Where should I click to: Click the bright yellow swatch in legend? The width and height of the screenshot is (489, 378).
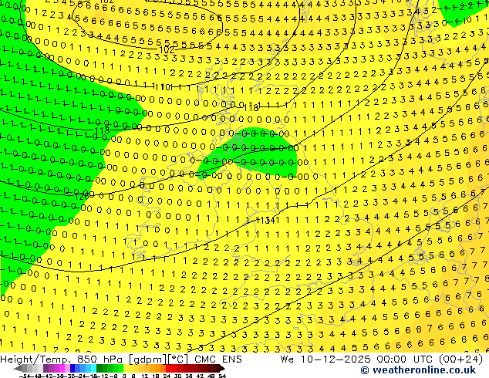click(126, 369)
